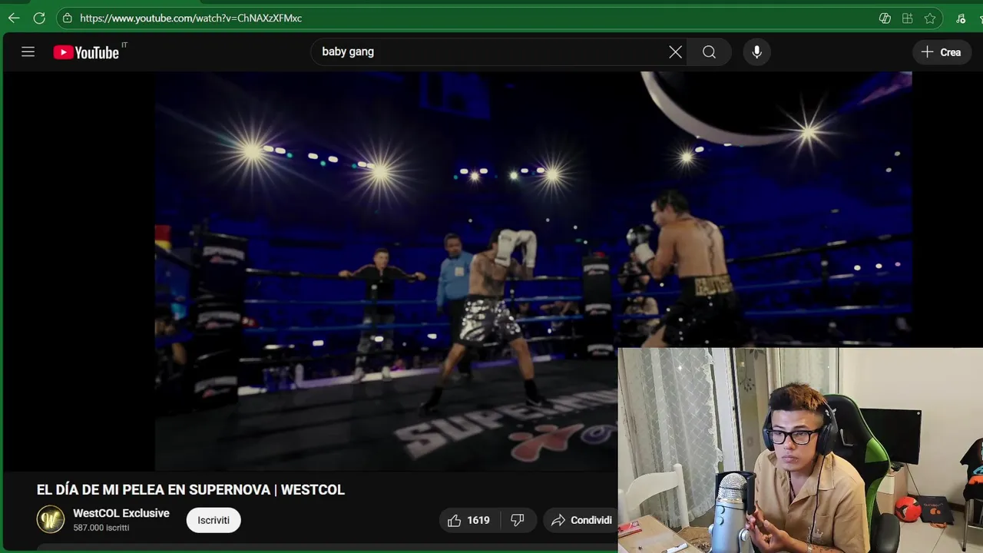Open the WestCOL Exclusive channel avatar
Viewport: 983px width, 553px height.
point(51,520)
